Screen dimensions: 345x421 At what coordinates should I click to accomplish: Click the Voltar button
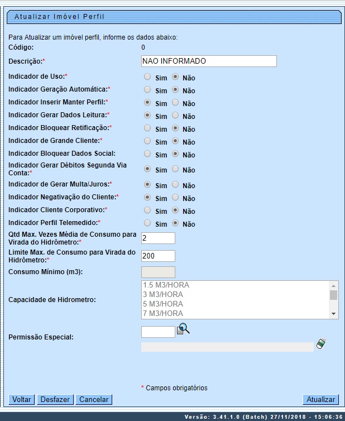22,400
